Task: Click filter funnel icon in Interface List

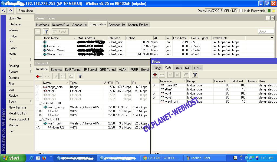Action: point(80,76)
